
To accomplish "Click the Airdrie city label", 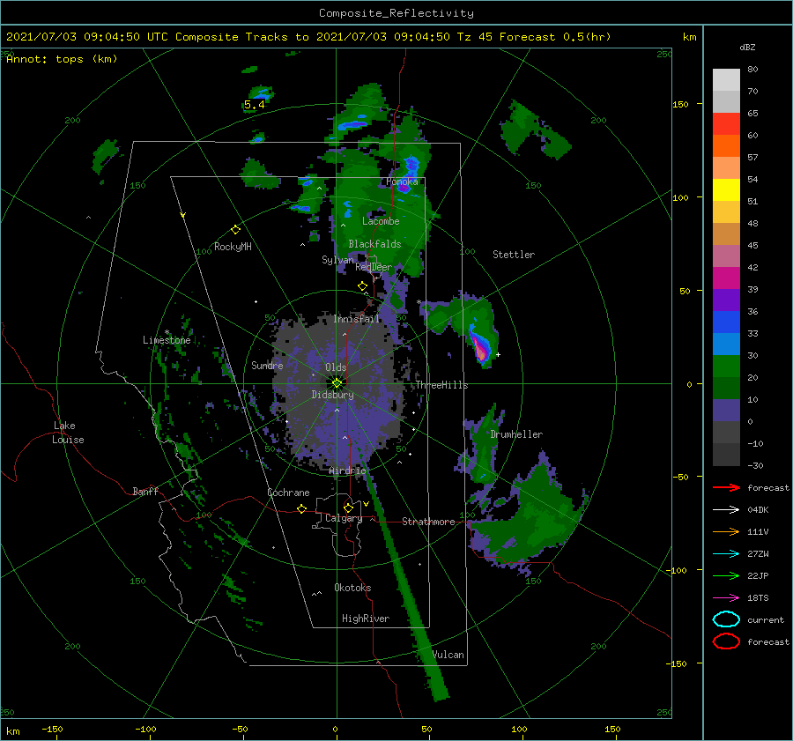I will (347, 471).
